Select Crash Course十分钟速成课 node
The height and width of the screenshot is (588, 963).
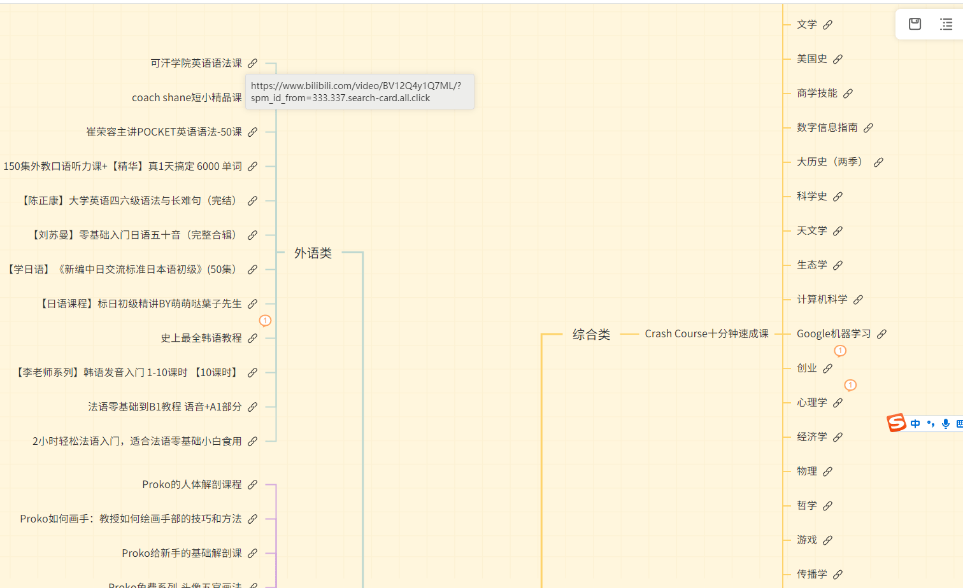pyautogui.click(x=706, y=334)
